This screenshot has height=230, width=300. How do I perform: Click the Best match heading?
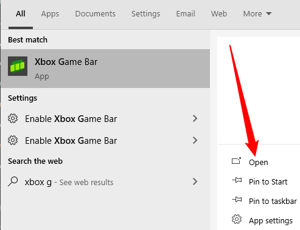[x=28, y=40]
